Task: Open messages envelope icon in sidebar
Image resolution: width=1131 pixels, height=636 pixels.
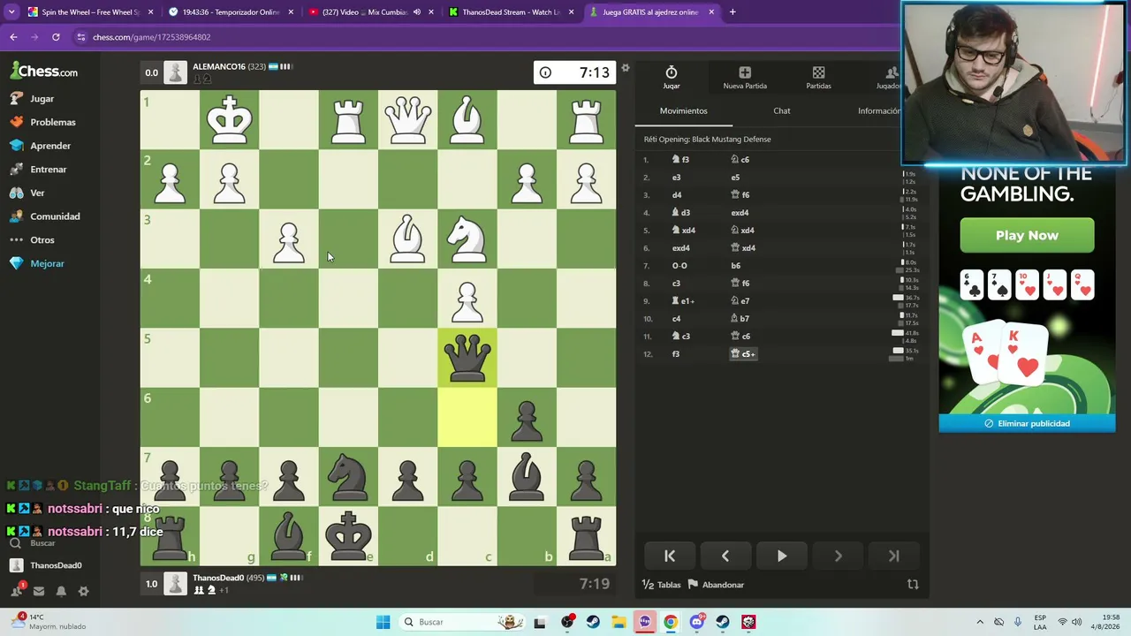Action: point(38,591)
